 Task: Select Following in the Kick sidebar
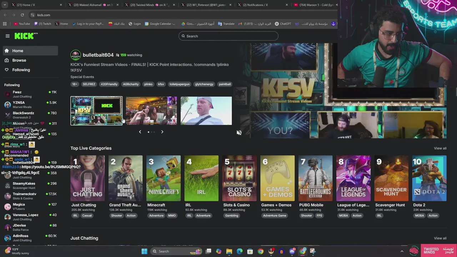point(31,70)
